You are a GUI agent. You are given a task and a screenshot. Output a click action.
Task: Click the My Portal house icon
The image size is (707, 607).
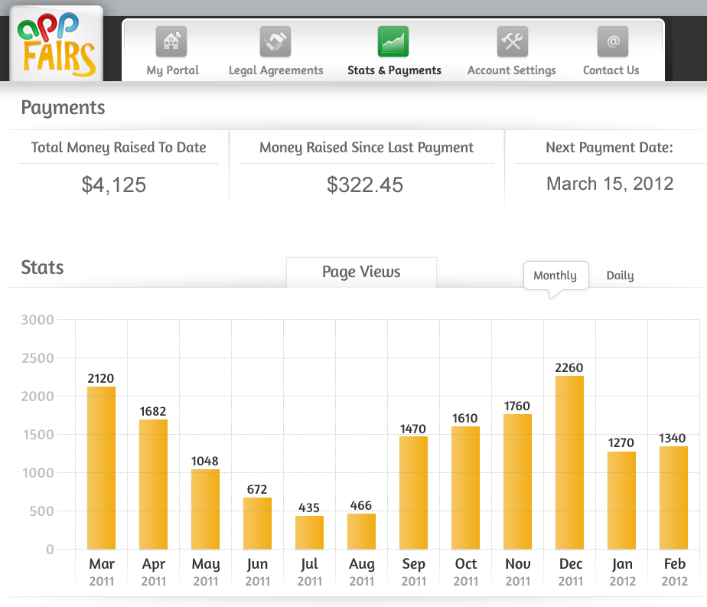[171, 41]
